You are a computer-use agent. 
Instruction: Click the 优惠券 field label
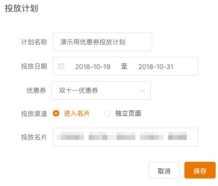pyautogui.click(x=36, y=90)
